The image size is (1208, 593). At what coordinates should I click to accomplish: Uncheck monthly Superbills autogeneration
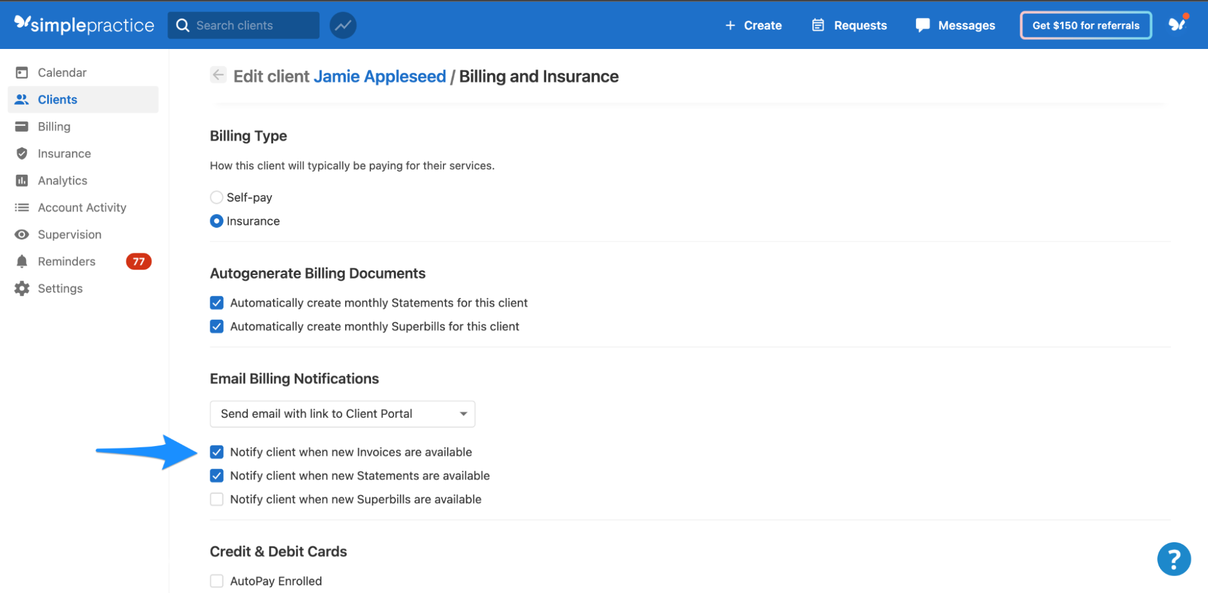216,326
